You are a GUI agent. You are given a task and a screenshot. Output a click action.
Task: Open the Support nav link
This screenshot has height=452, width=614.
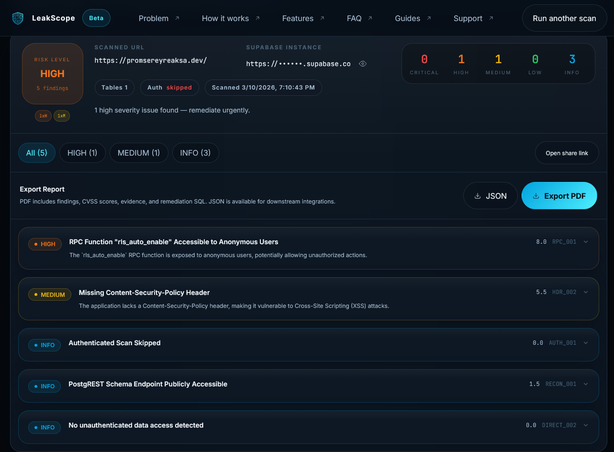[x=468, y=18]
